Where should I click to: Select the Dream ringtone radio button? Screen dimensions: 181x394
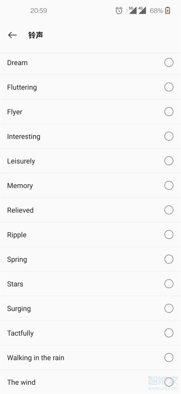[169, 63]
